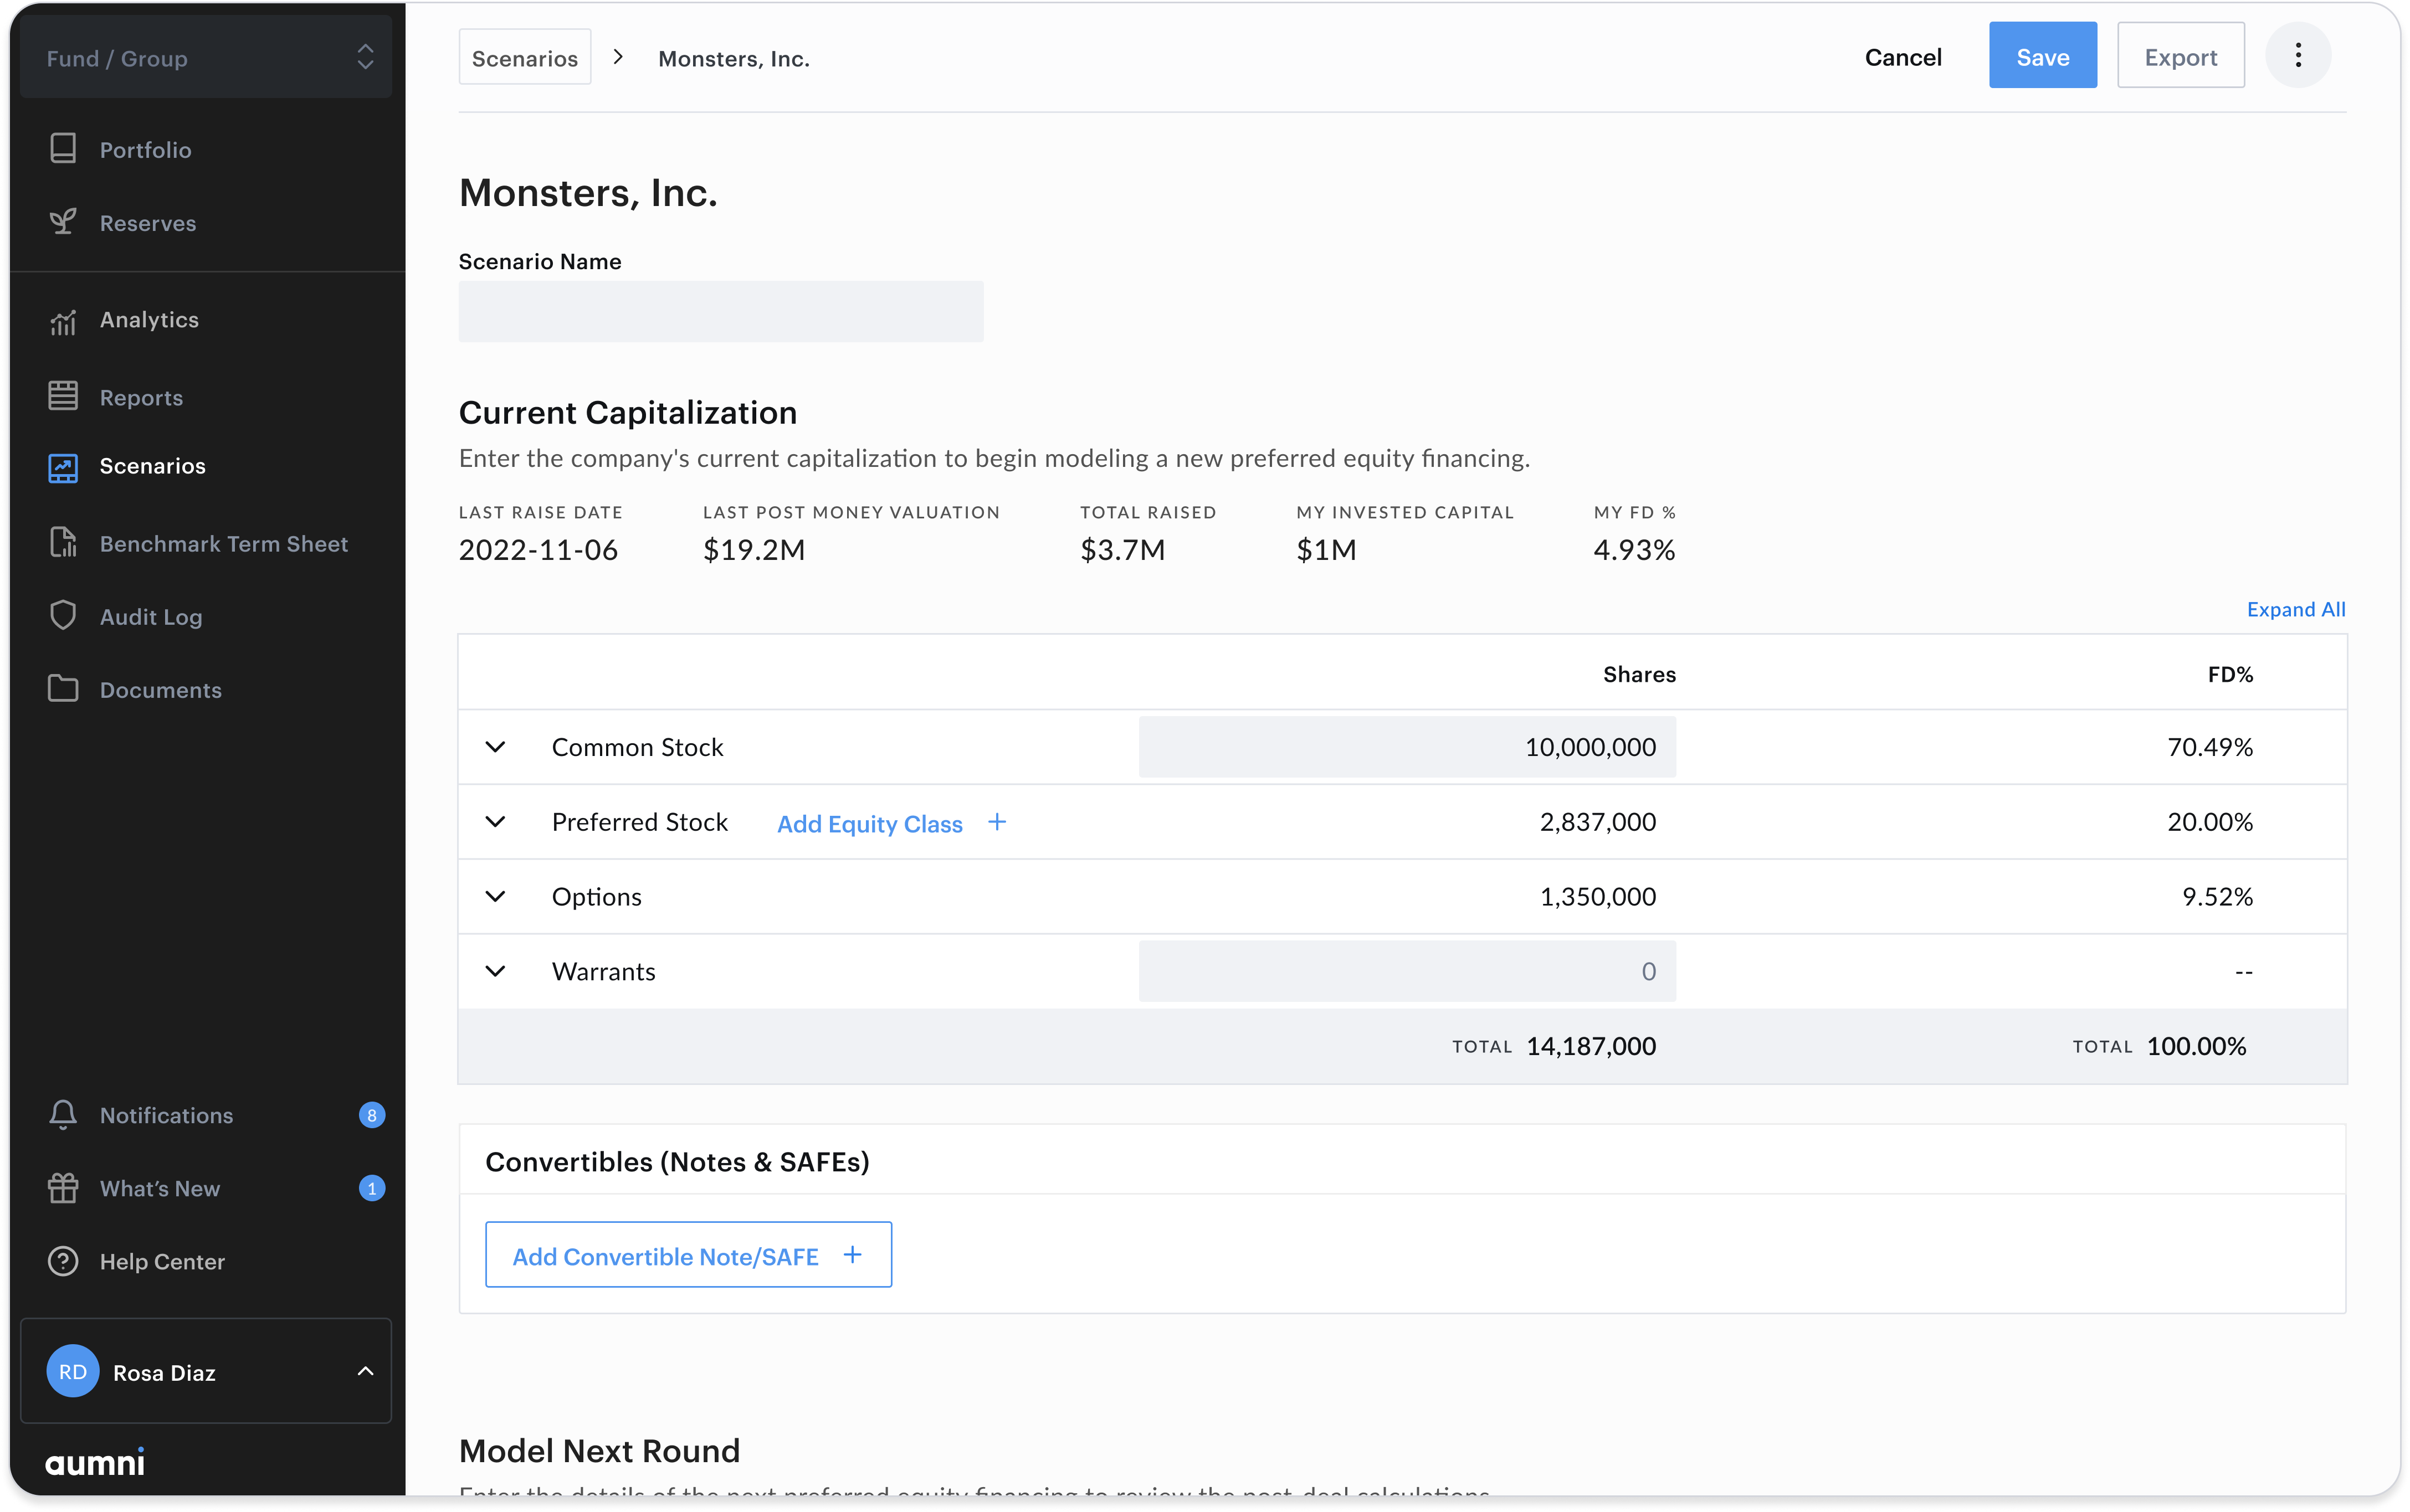
Task: Click the Expand All link
Action: (x=2295, y=609)
